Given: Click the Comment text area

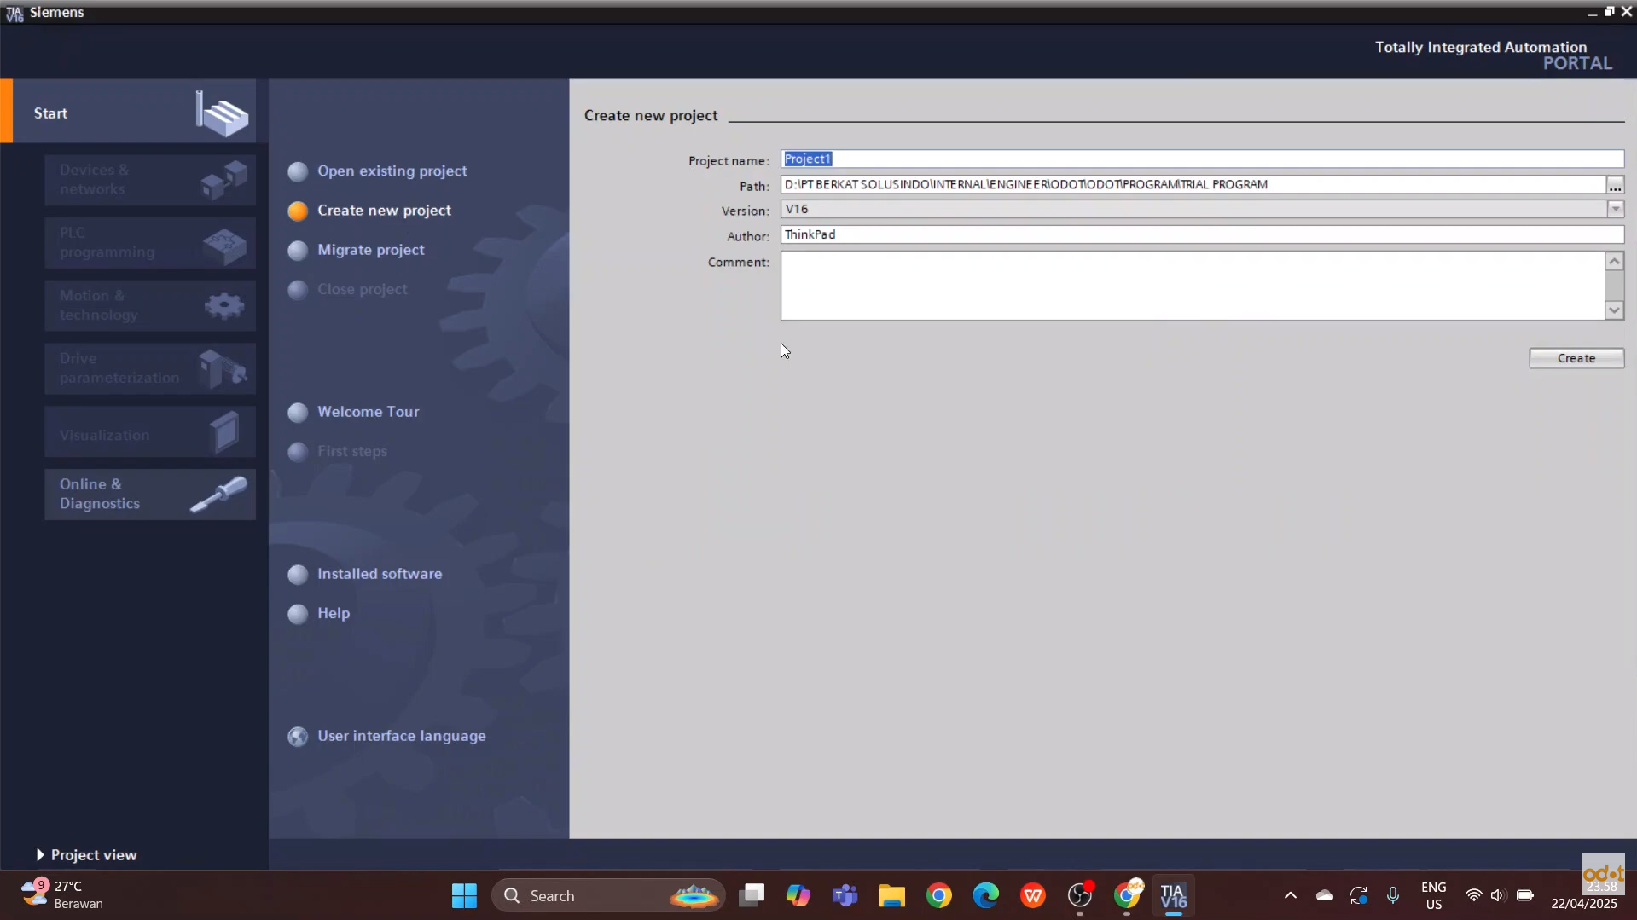Looking at the screenshot, I should pos(1193,286).
